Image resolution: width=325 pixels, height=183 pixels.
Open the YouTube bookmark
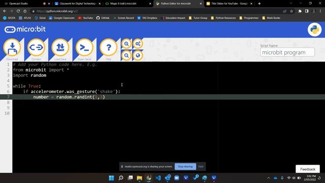pos(85,18)
